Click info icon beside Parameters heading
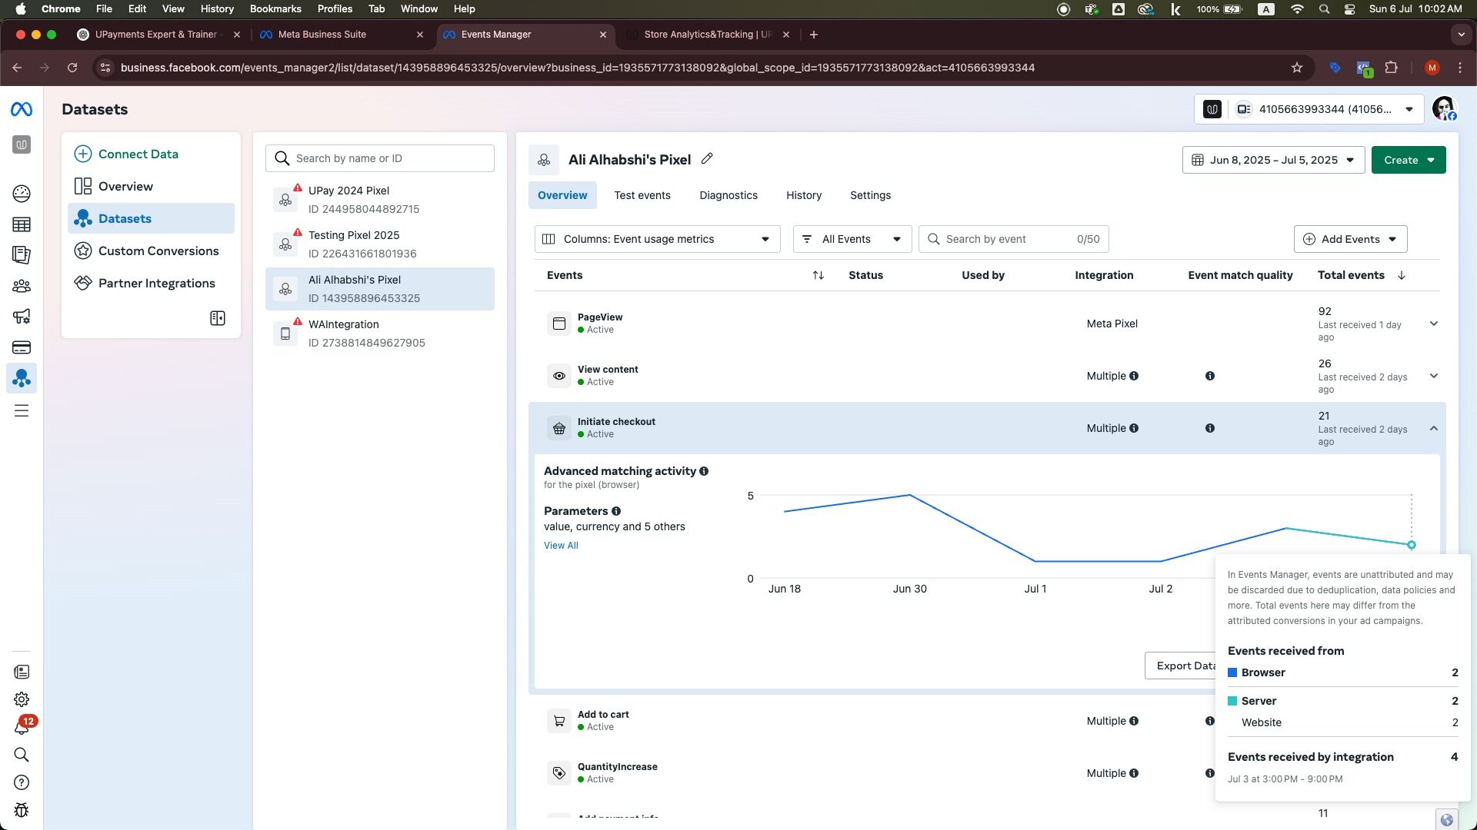1477x830 pixels. 616,511
